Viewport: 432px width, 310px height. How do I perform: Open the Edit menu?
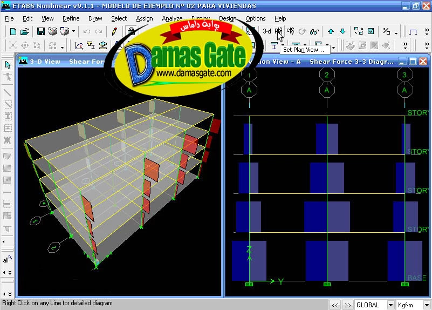(x=28, y=18)
